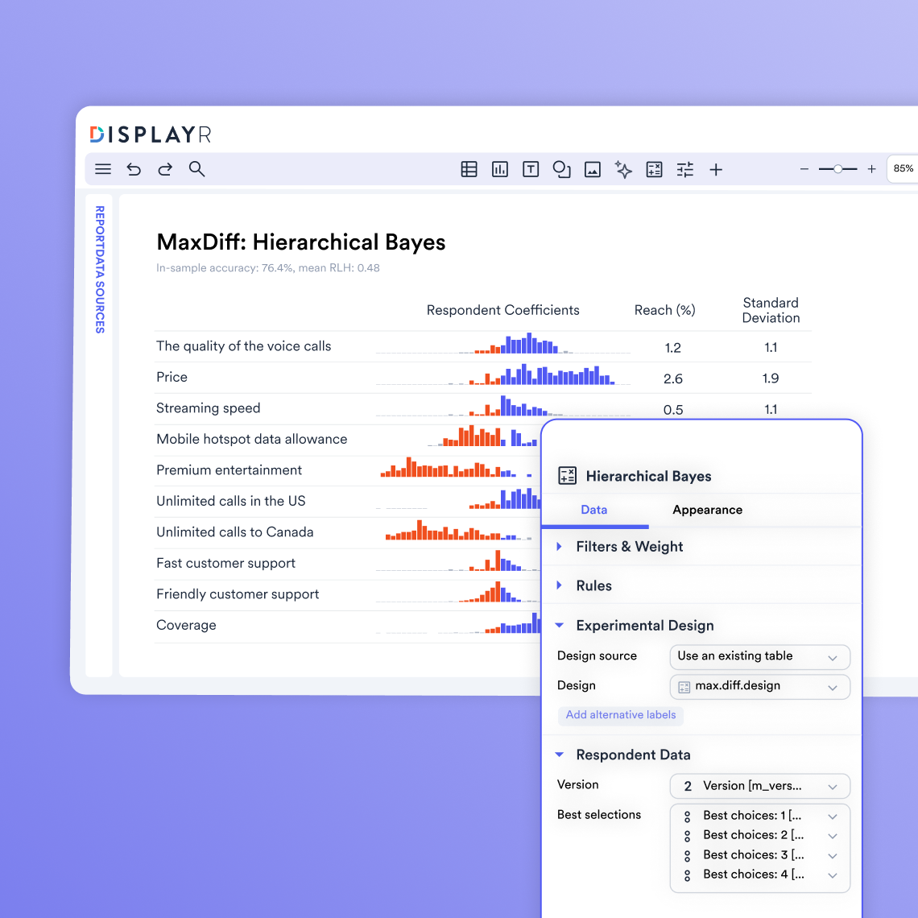Screen dimensions: 918x918
Task: Click the Price reach value 2.6
Action: 672,378
